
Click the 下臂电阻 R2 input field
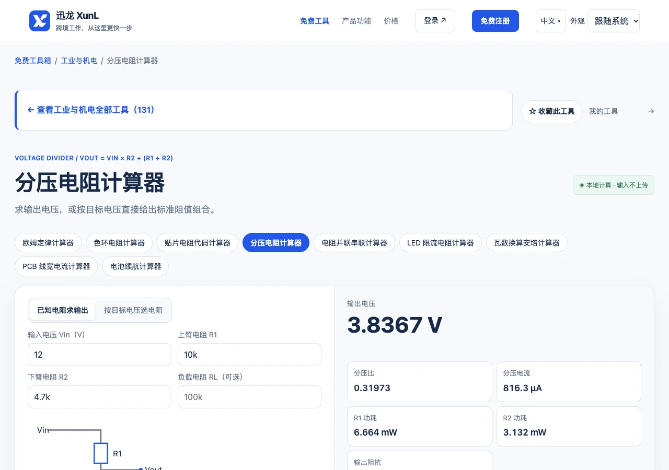coord(99,397)
